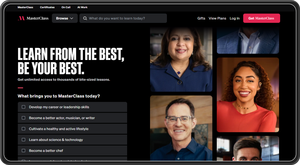The image size is (300, 165).
Task: Go to the On Call tab
Action: tap(66, 7)
